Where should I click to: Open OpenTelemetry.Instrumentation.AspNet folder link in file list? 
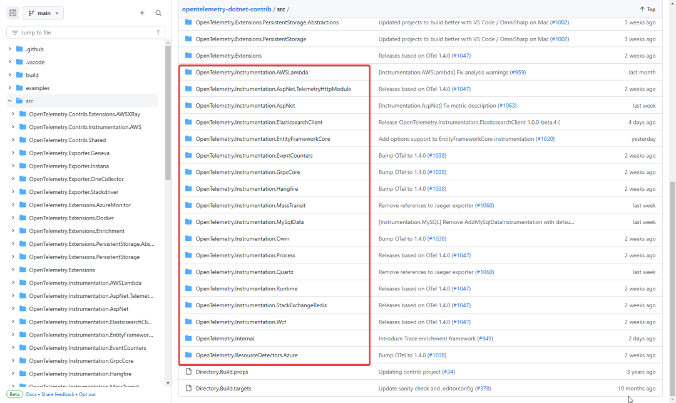pyautogui.click(x=245, y=106)
